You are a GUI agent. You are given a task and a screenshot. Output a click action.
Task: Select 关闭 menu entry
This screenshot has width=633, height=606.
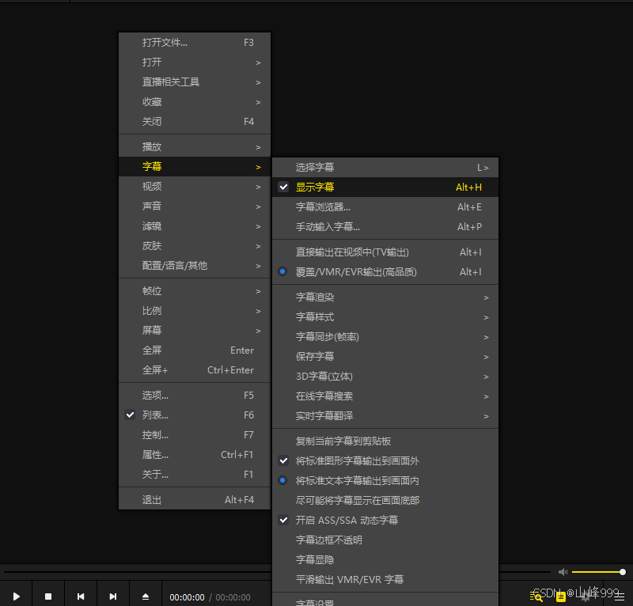(195, 122)
